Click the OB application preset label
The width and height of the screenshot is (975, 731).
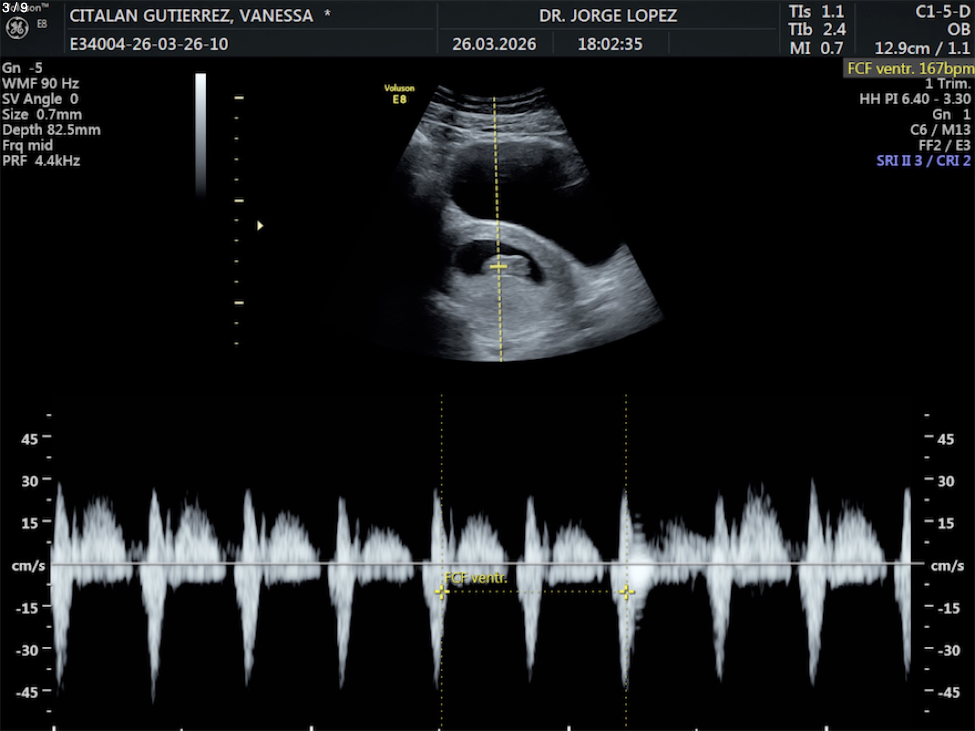point(958,29)
